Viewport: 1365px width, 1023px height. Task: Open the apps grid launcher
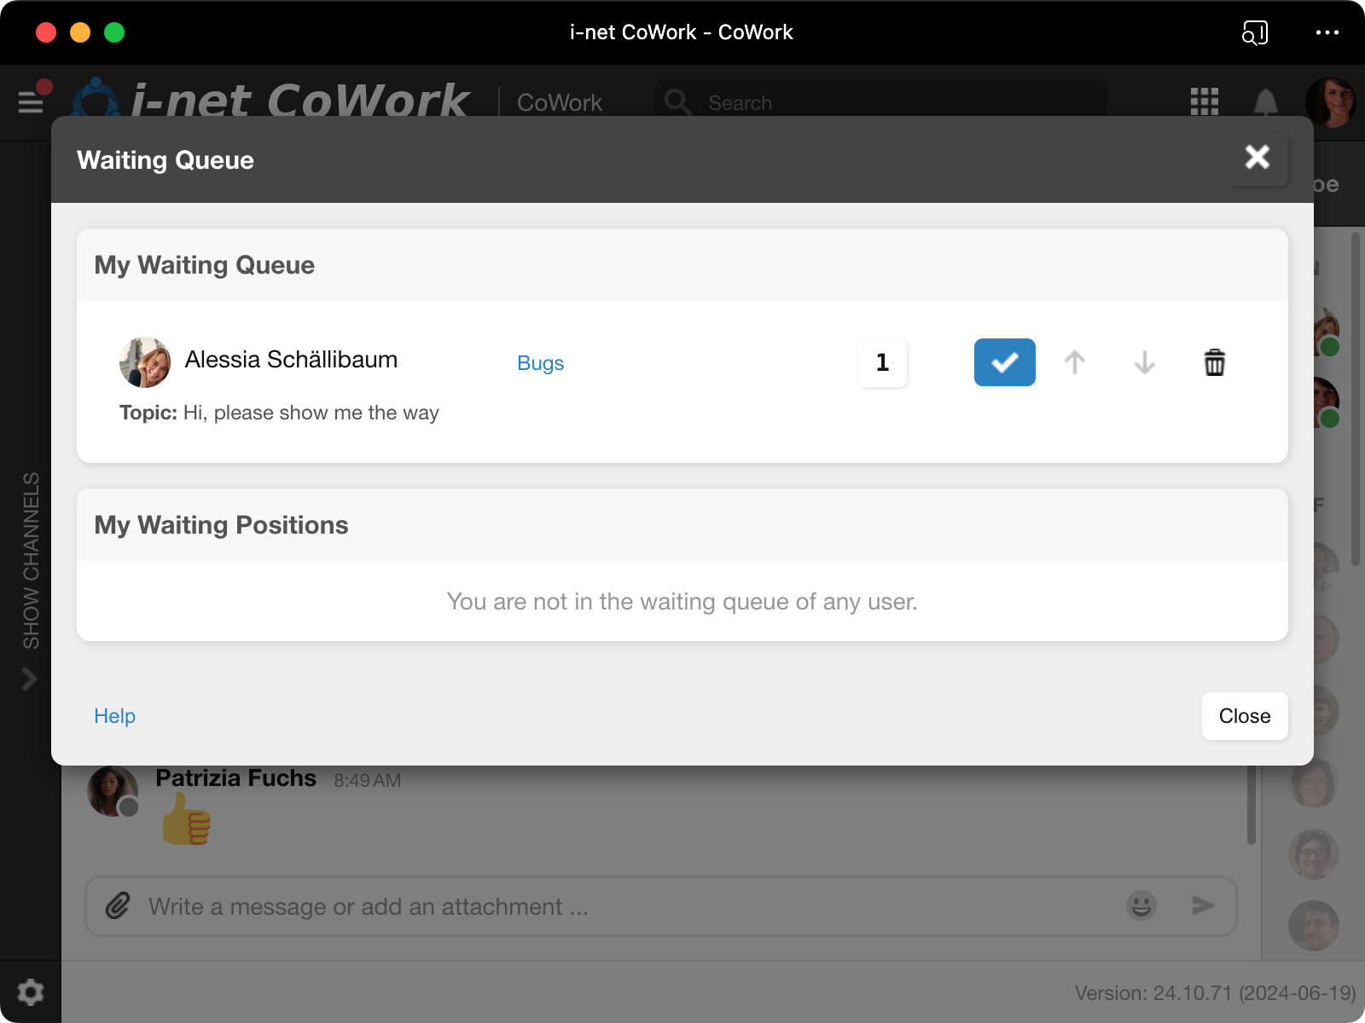(x=1204, y=101)
